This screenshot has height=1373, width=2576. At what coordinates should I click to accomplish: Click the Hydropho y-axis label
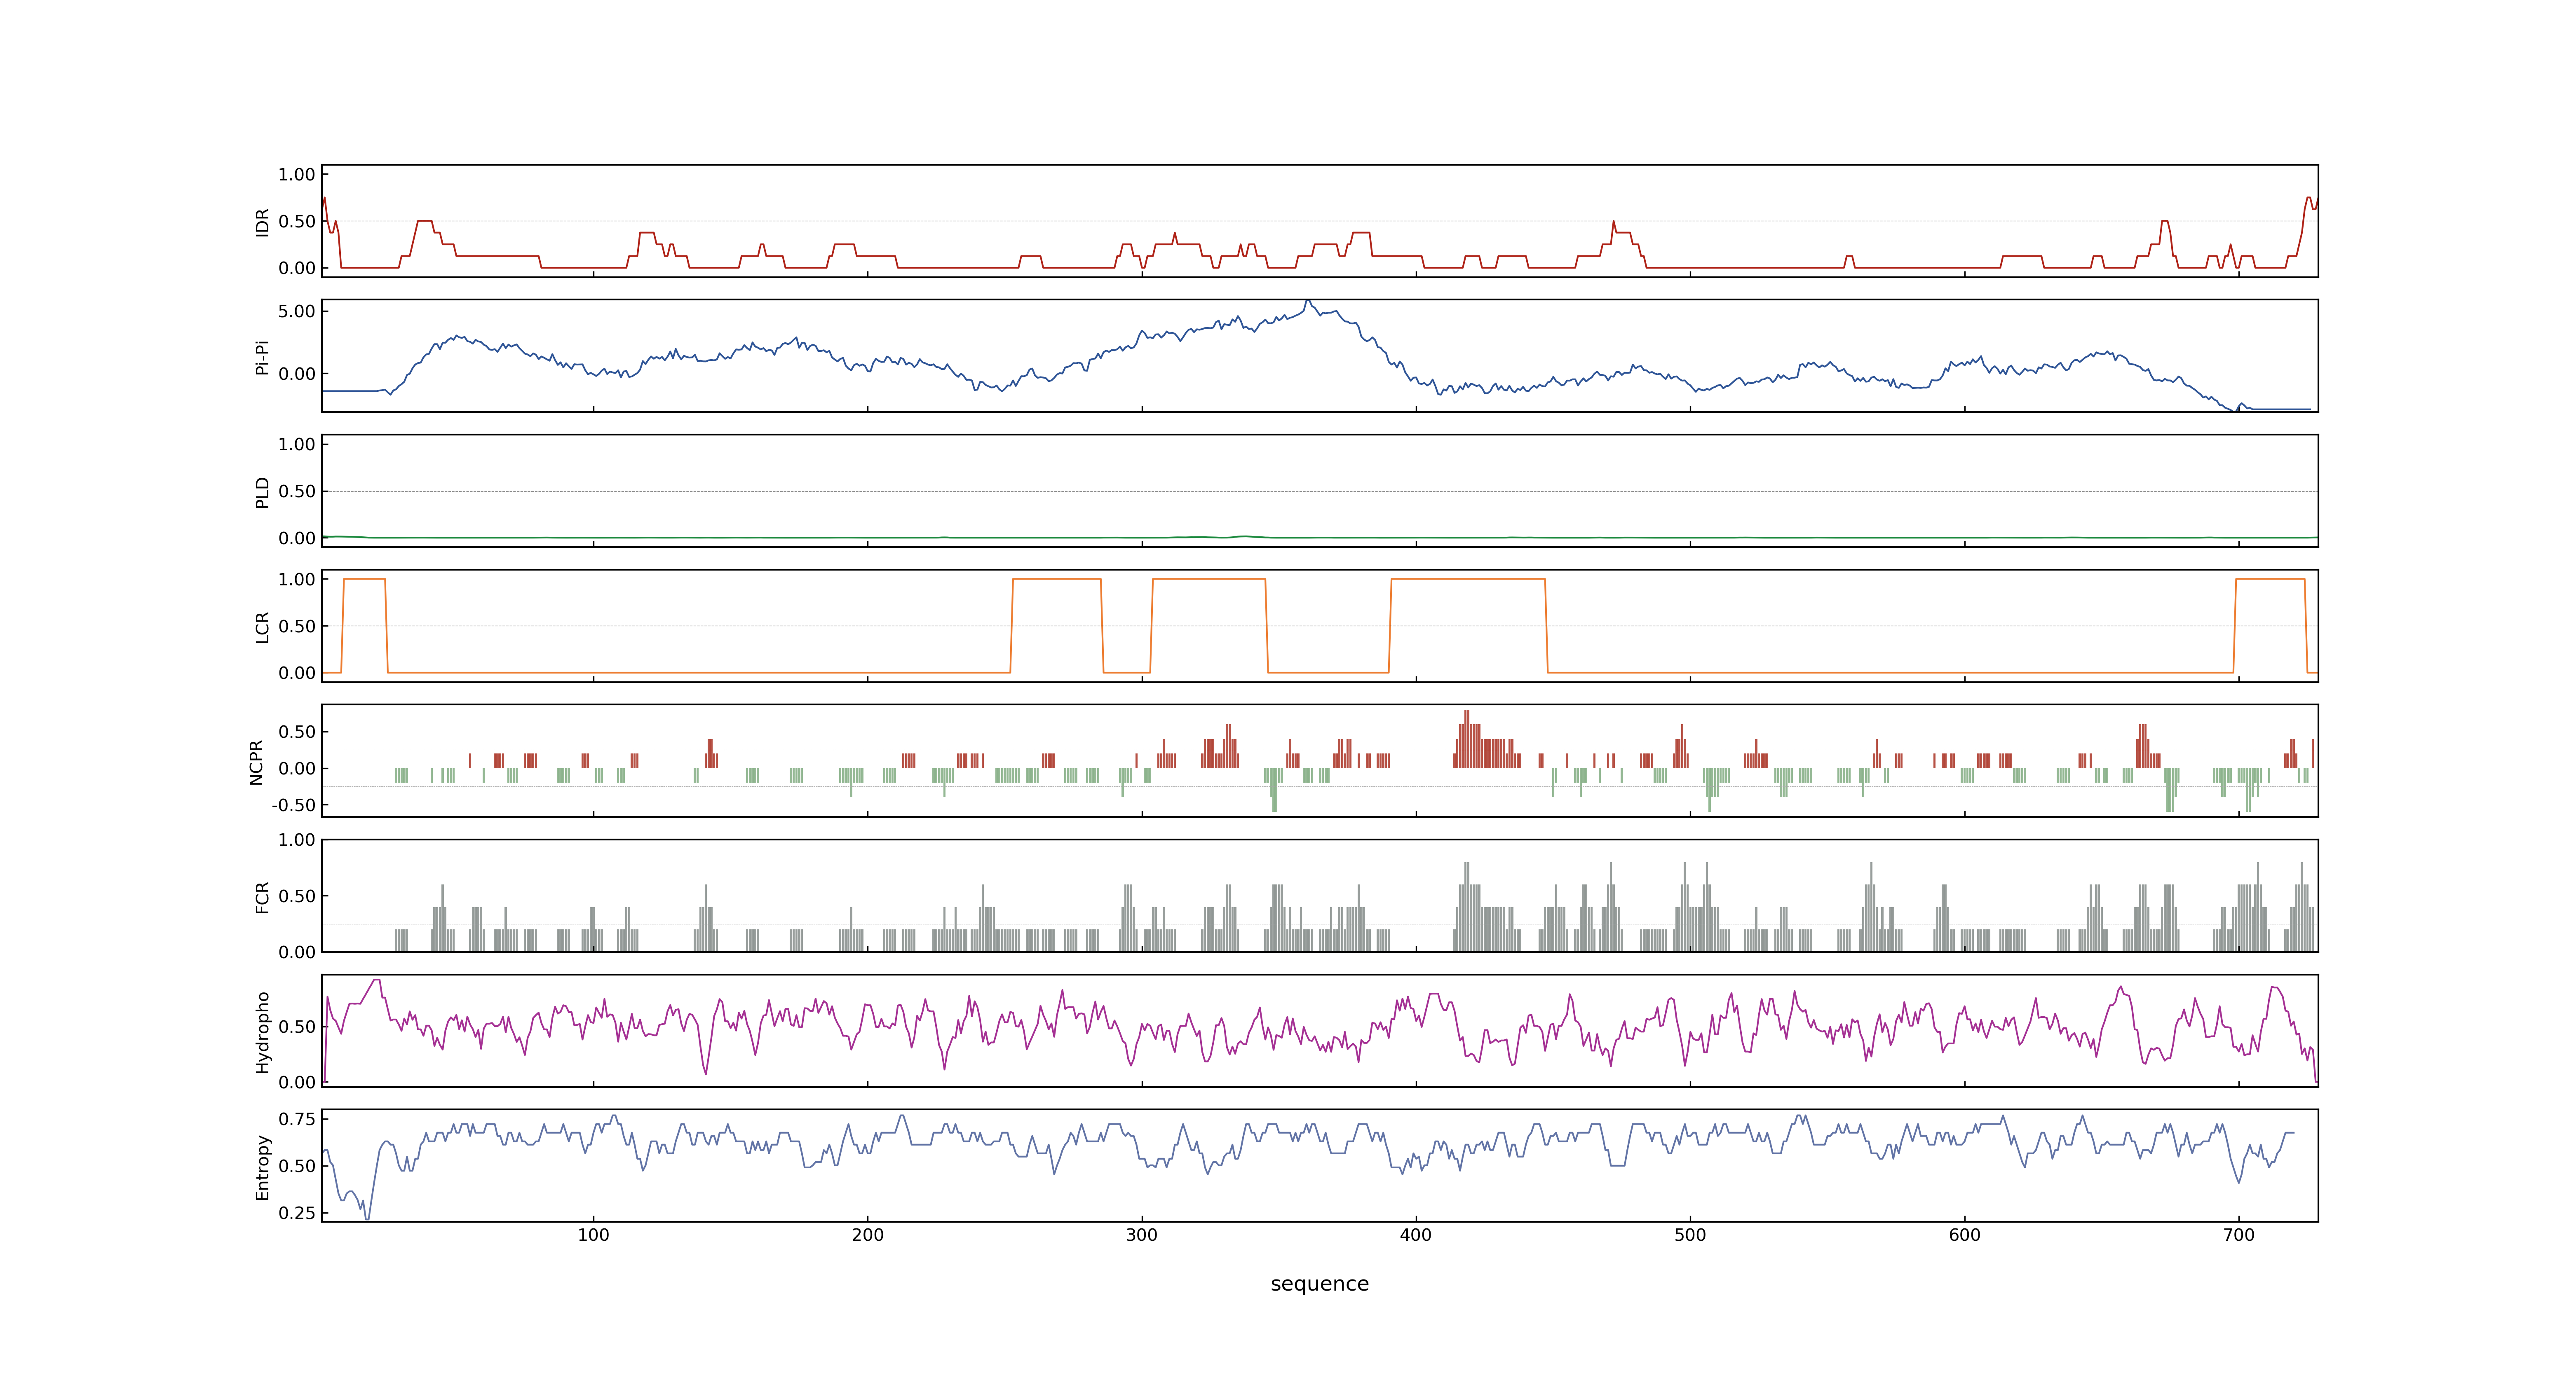[x=263, y=1032]
